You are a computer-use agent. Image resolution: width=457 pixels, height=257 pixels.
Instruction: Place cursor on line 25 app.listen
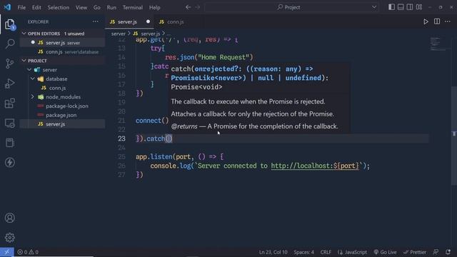click(179, 157)
